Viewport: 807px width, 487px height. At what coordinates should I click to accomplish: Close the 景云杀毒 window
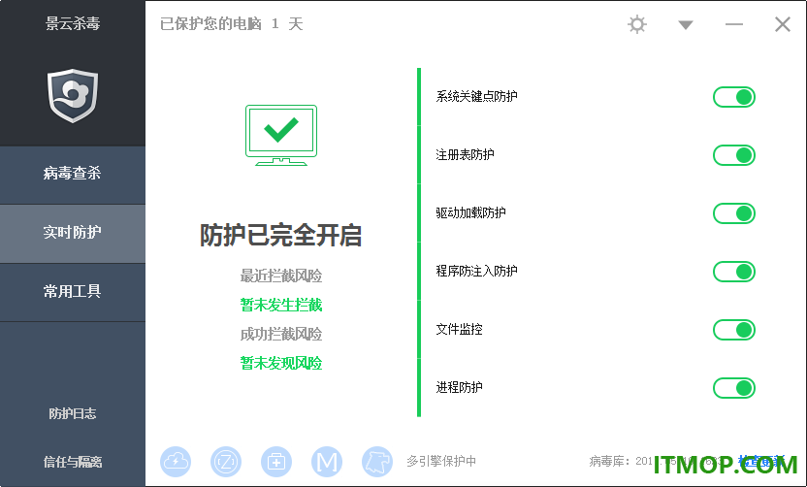[x=783, y=24]
